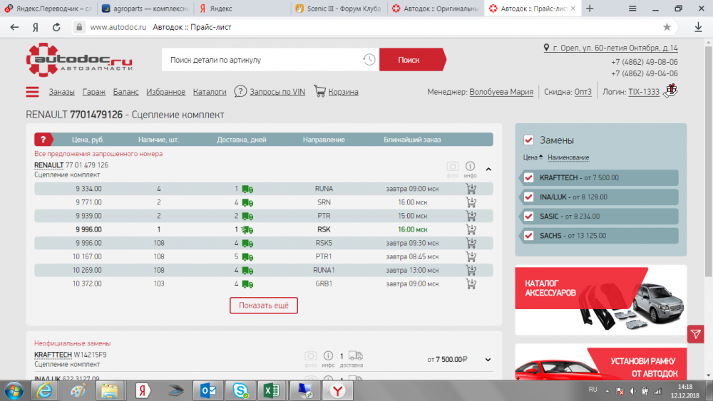This screenshot has width=713, height=401.
Task: Click the red filter icon on right edge
Action: tap(696, 334)
